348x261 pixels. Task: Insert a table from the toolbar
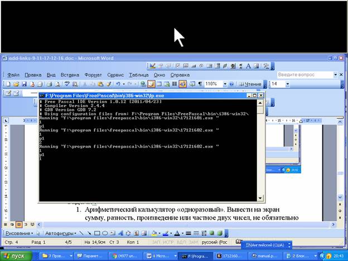159,84
